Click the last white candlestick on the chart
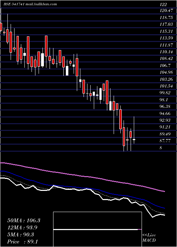Screen dimensions: 177x247 tap(134, 140)
